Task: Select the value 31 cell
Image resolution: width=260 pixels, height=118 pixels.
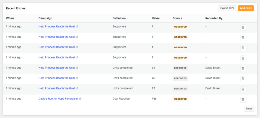Action: pos(153,68)
